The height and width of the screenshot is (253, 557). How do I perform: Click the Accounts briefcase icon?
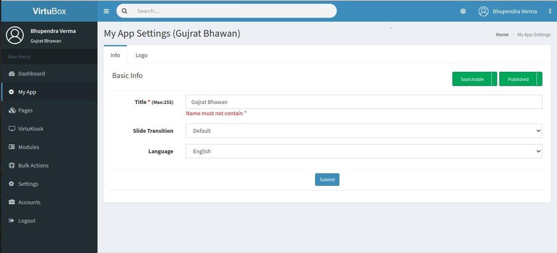12,202
